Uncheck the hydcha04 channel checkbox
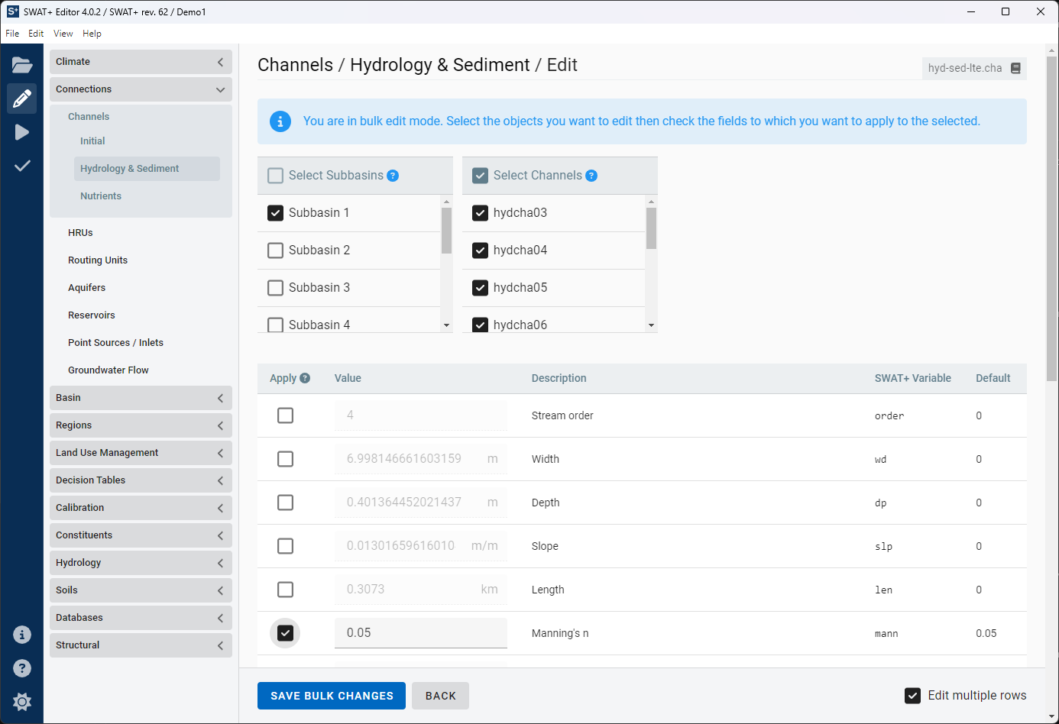Viewport: 1059px width, 724px height. [481, 250]
